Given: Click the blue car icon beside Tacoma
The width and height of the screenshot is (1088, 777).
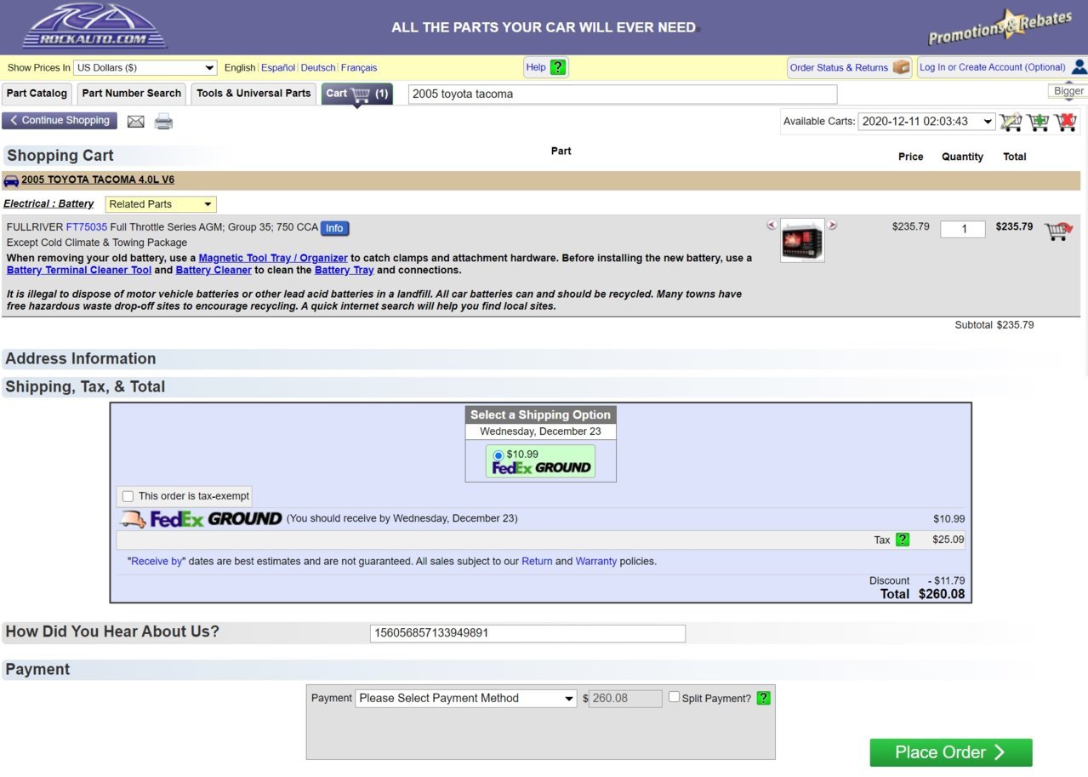Looking at the screenshot, I should (x=11, y=180).
